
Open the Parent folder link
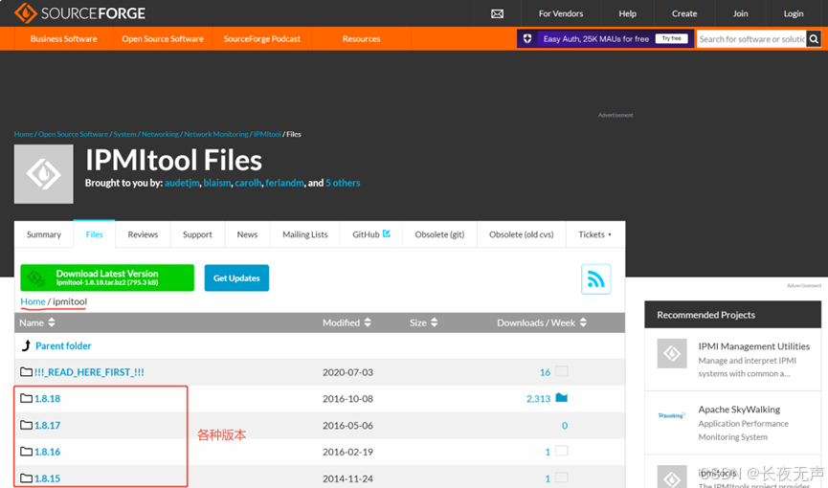coord(63,346)
